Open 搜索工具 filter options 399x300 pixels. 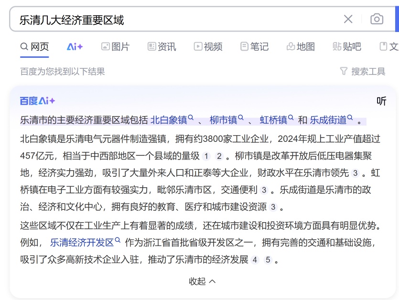point(363,72)
